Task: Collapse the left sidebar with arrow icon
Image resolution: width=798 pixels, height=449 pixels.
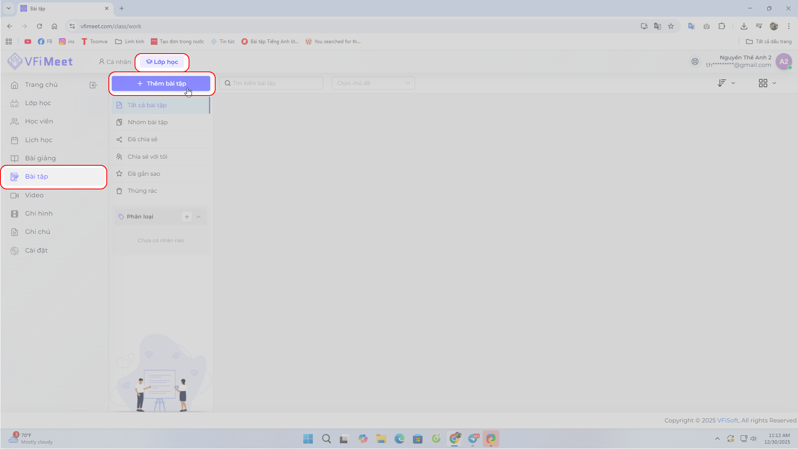Action: tap(93, 85)
